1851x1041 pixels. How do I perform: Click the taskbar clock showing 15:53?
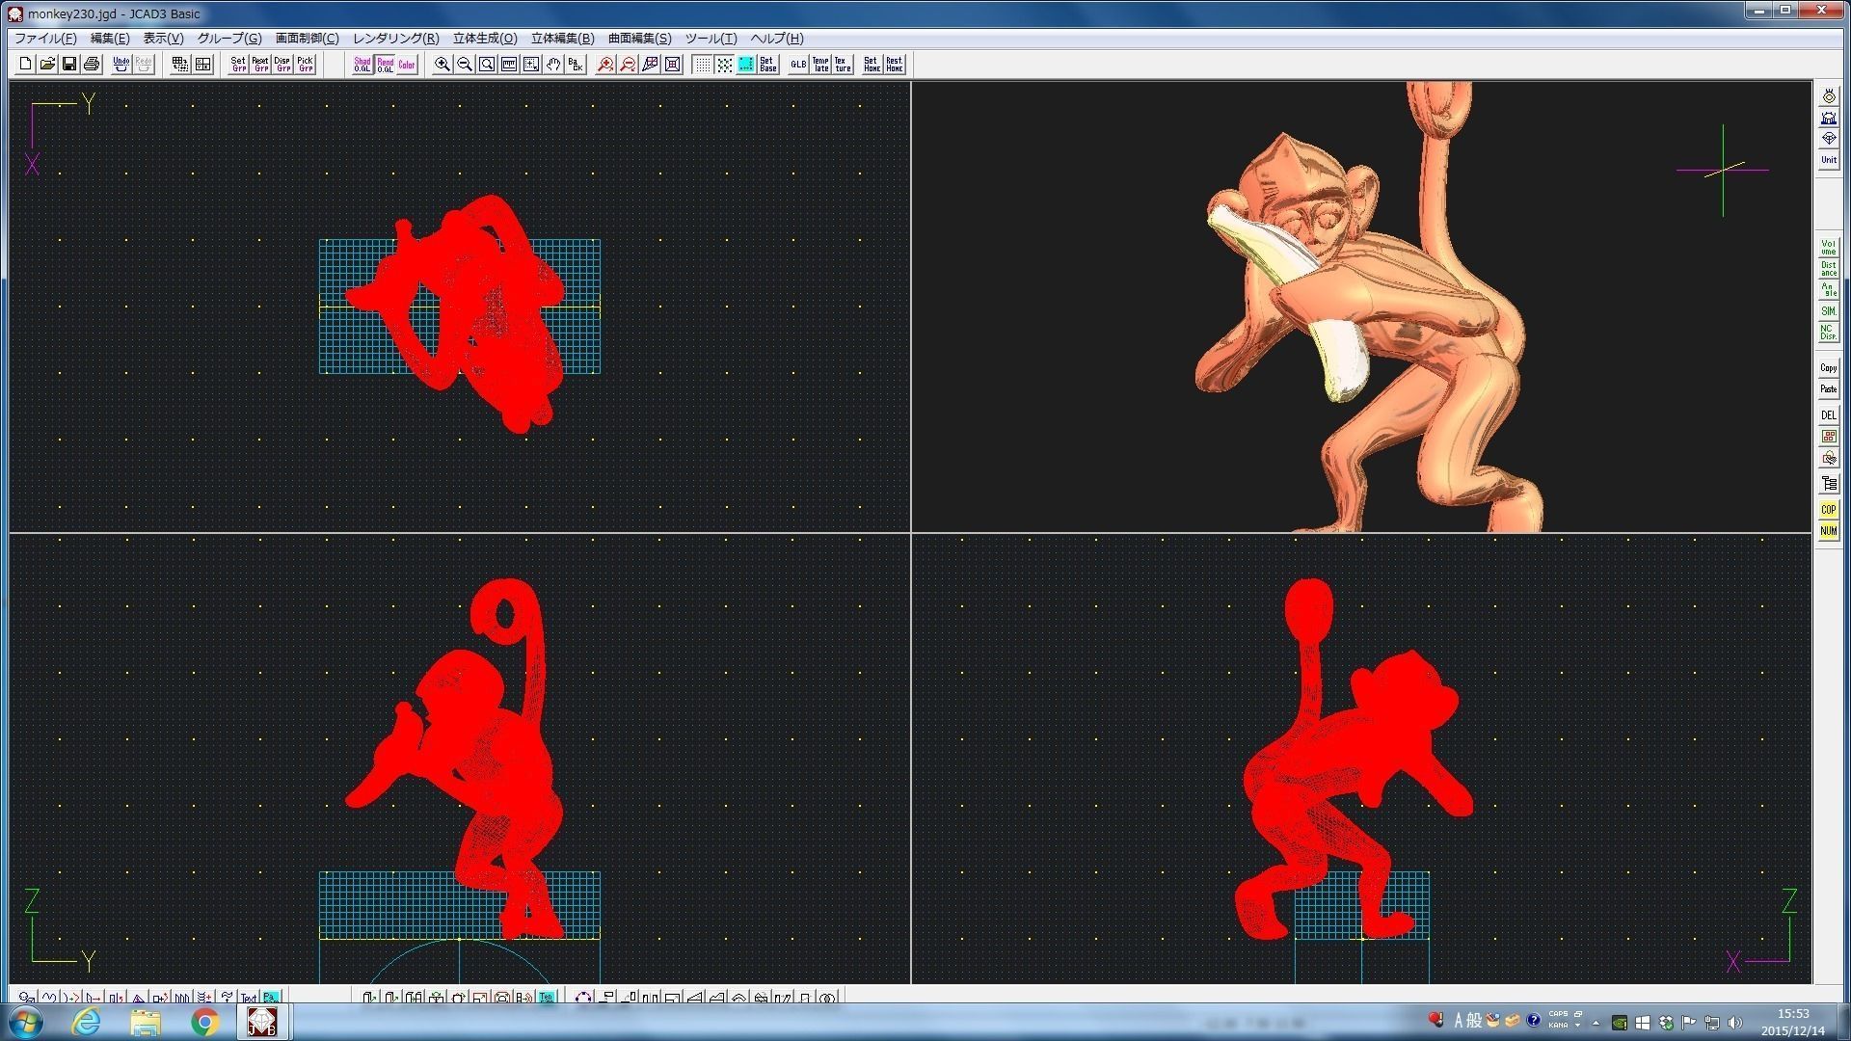tap(1793, 1022)
